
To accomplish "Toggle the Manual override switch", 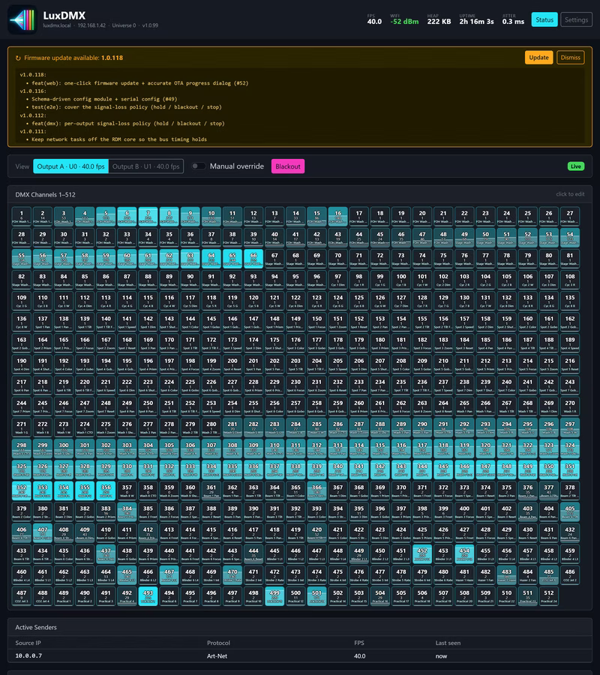I will tap(199, 166).
